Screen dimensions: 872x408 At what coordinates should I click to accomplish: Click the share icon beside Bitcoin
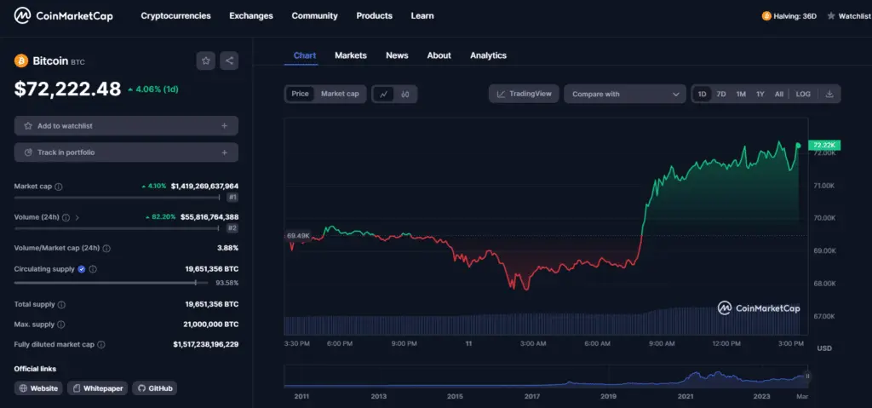(x=228, y=60)
